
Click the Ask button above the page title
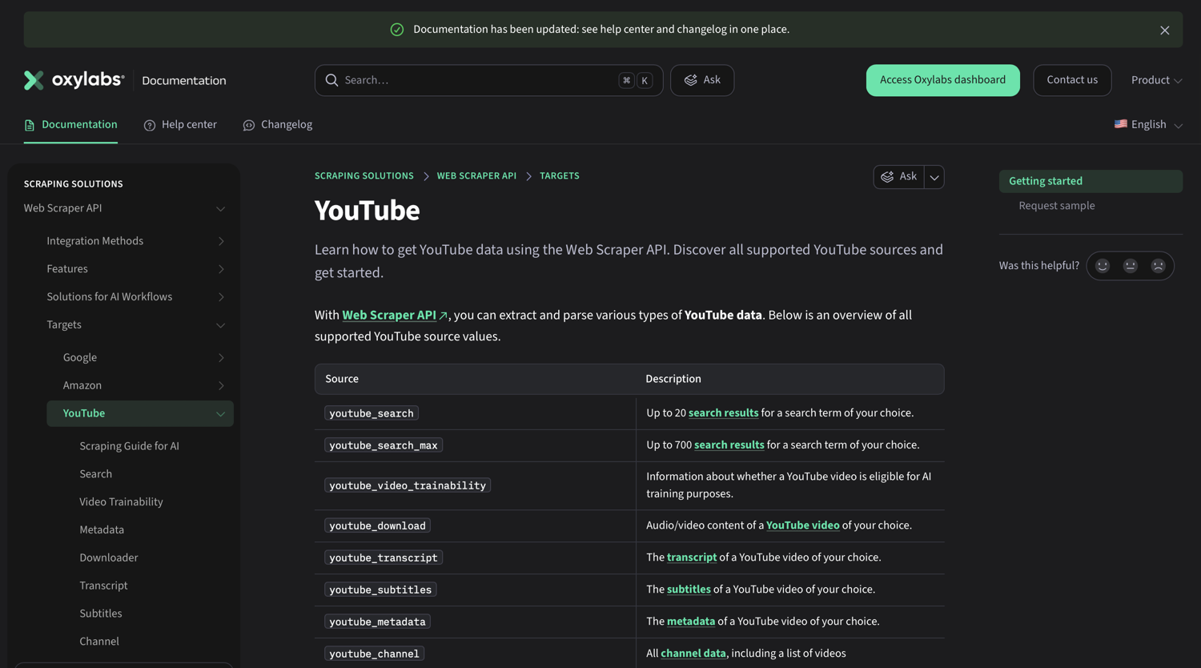point(899,177)
